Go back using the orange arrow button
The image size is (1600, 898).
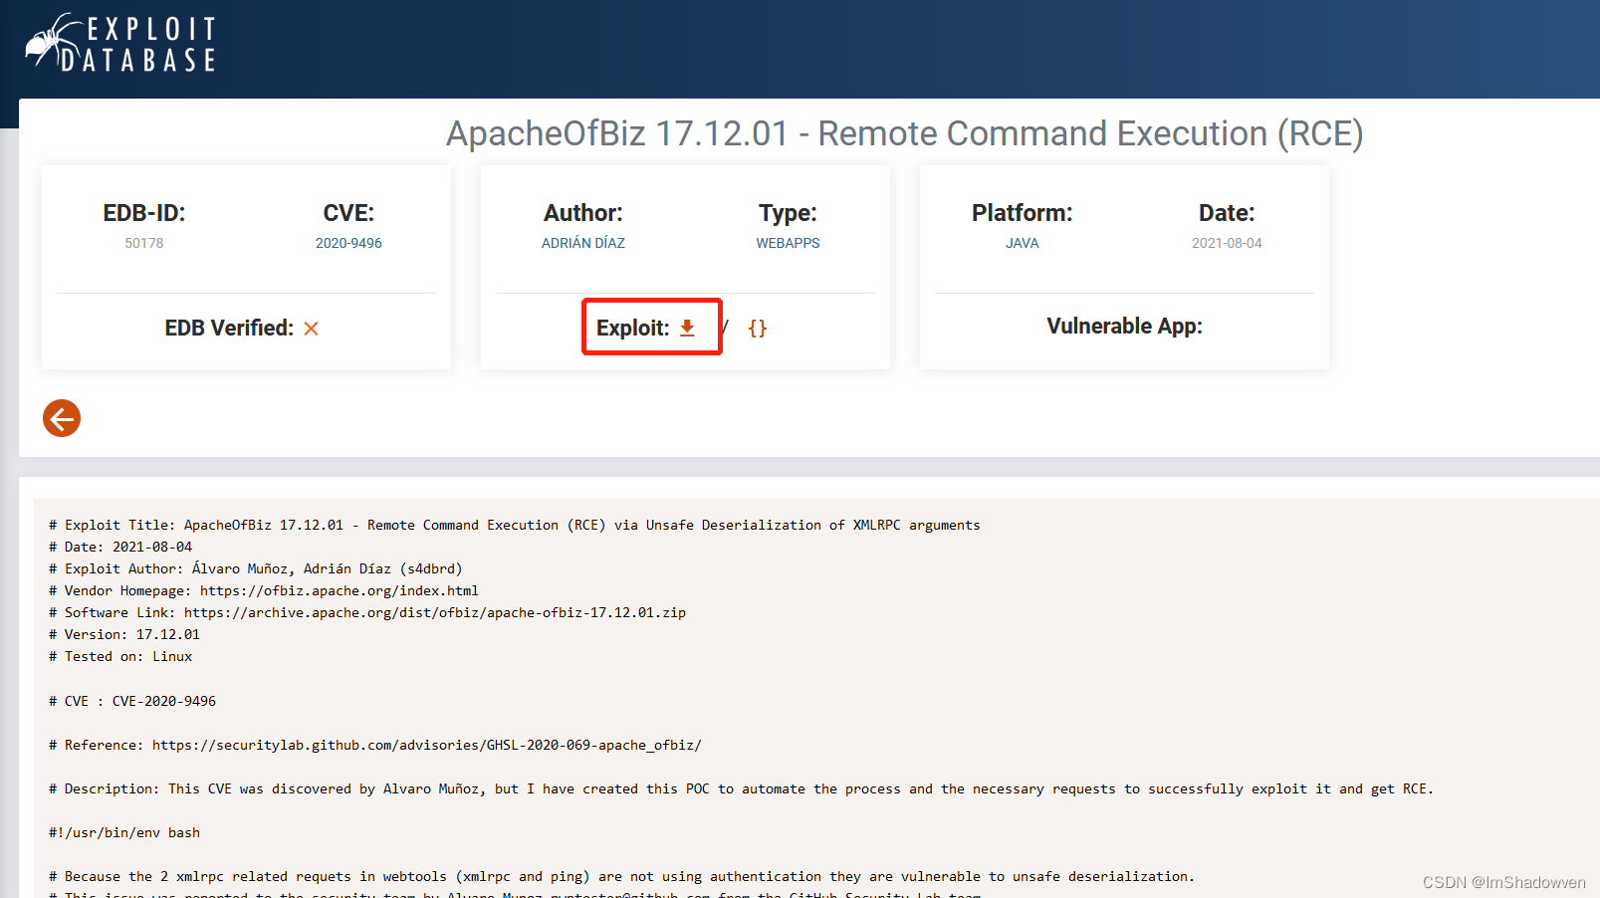coord(62,418)
